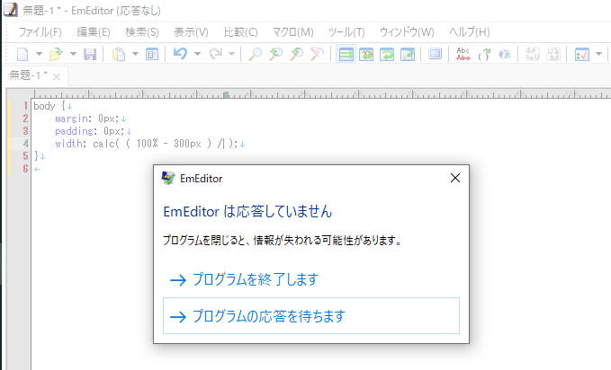
Task: Toggle Wrap by Window icon
Action: (x=387, y=54)
